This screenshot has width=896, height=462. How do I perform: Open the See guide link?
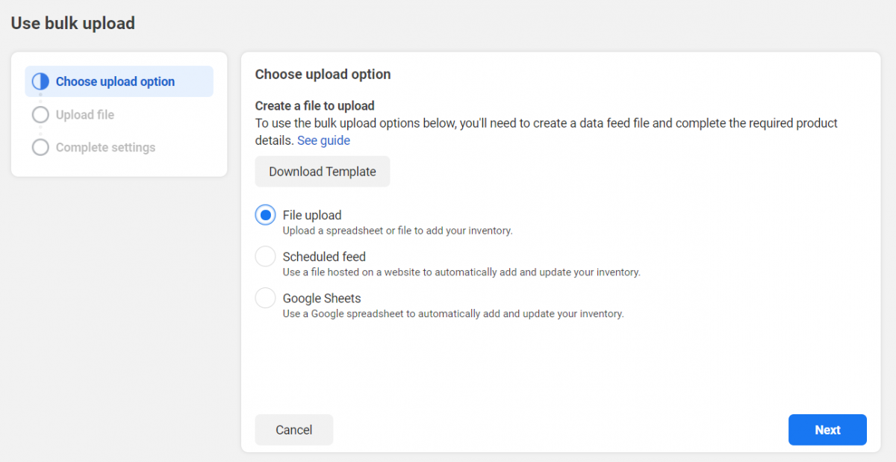tap(323, 140)
